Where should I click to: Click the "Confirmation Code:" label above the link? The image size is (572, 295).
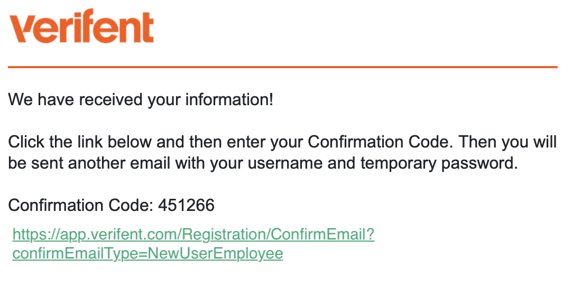point(81,205)
